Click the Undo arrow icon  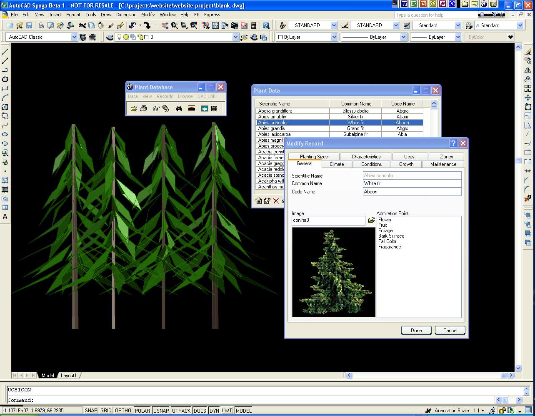[x=132, y=25]
